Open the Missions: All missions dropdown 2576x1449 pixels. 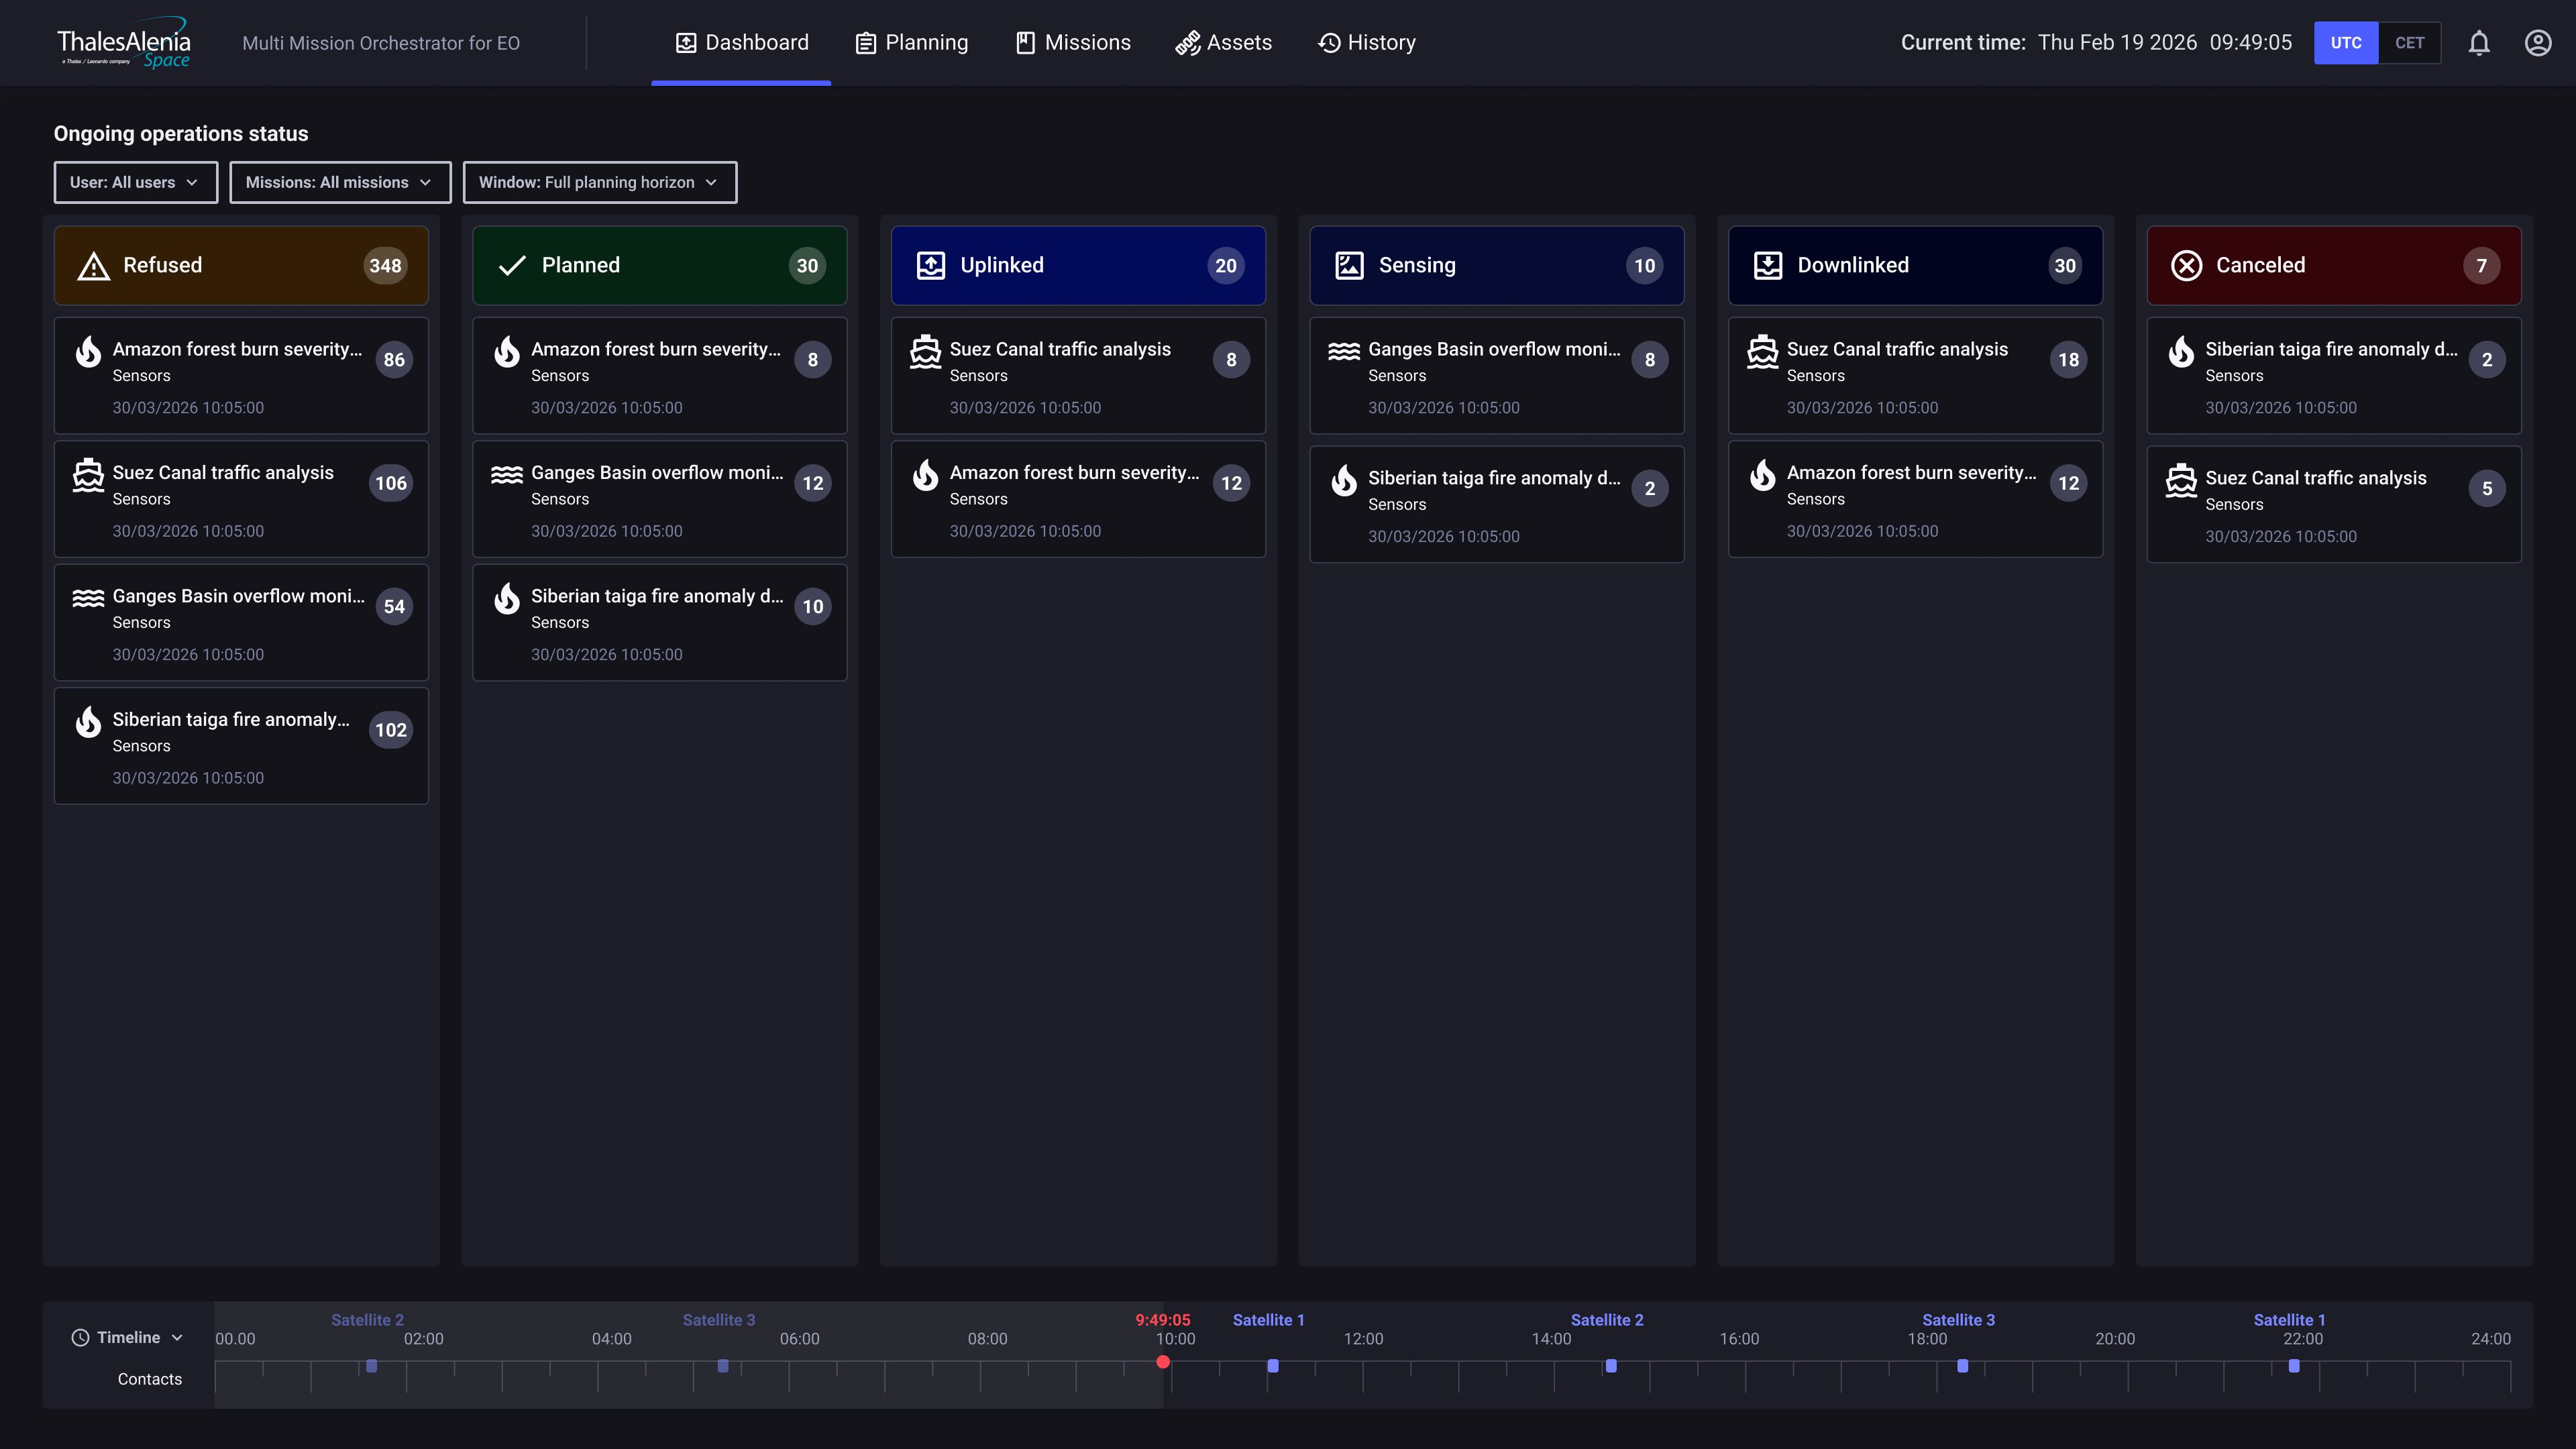340,182
